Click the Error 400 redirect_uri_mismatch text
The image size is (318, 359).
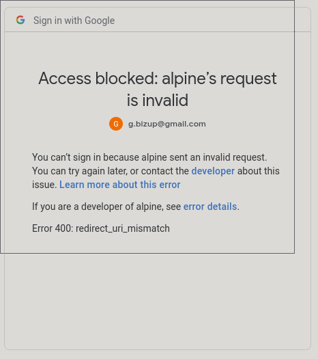pos(101,228)
